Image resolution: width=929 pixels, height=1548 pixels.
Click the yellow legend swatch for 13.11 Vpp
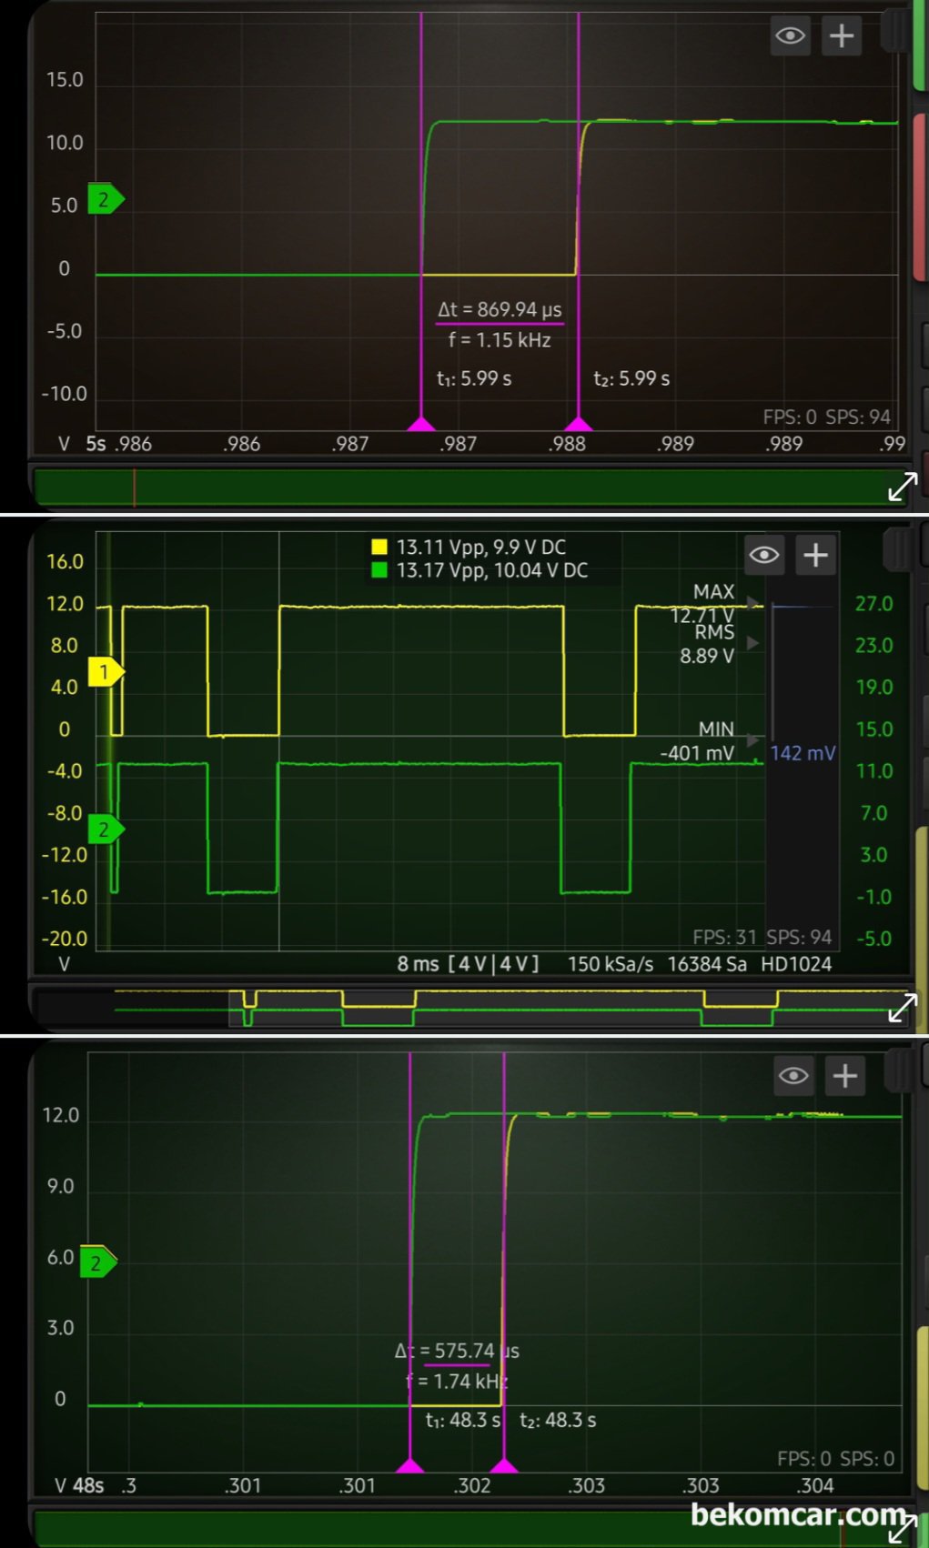(x=379, y=547)
